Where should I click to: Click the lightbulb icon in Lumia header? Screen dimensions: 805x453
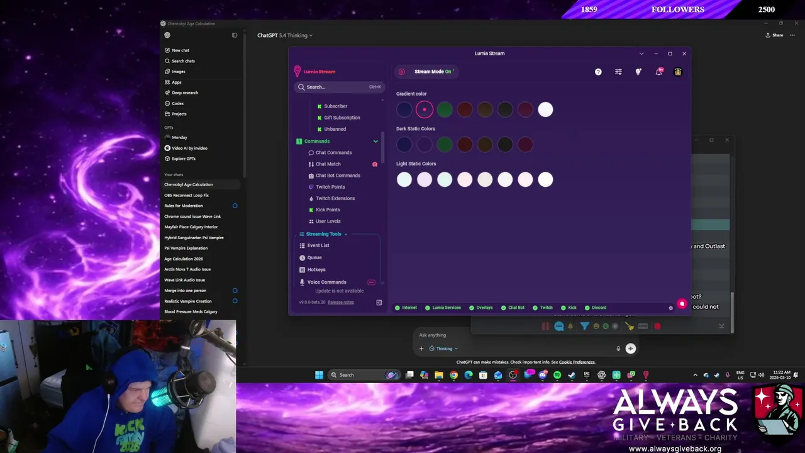638,72
